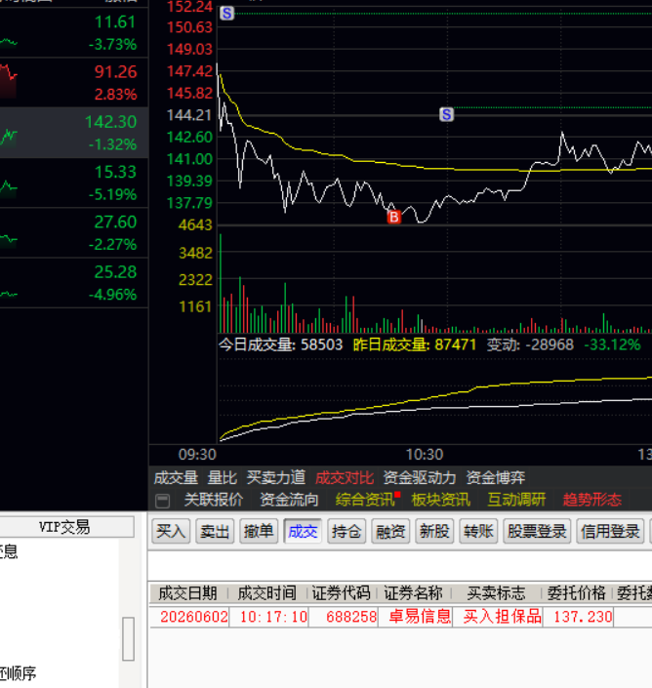
Task: Select watchlist stock priced 27.60
Action: pyautogui.click(x=74, y=232)
